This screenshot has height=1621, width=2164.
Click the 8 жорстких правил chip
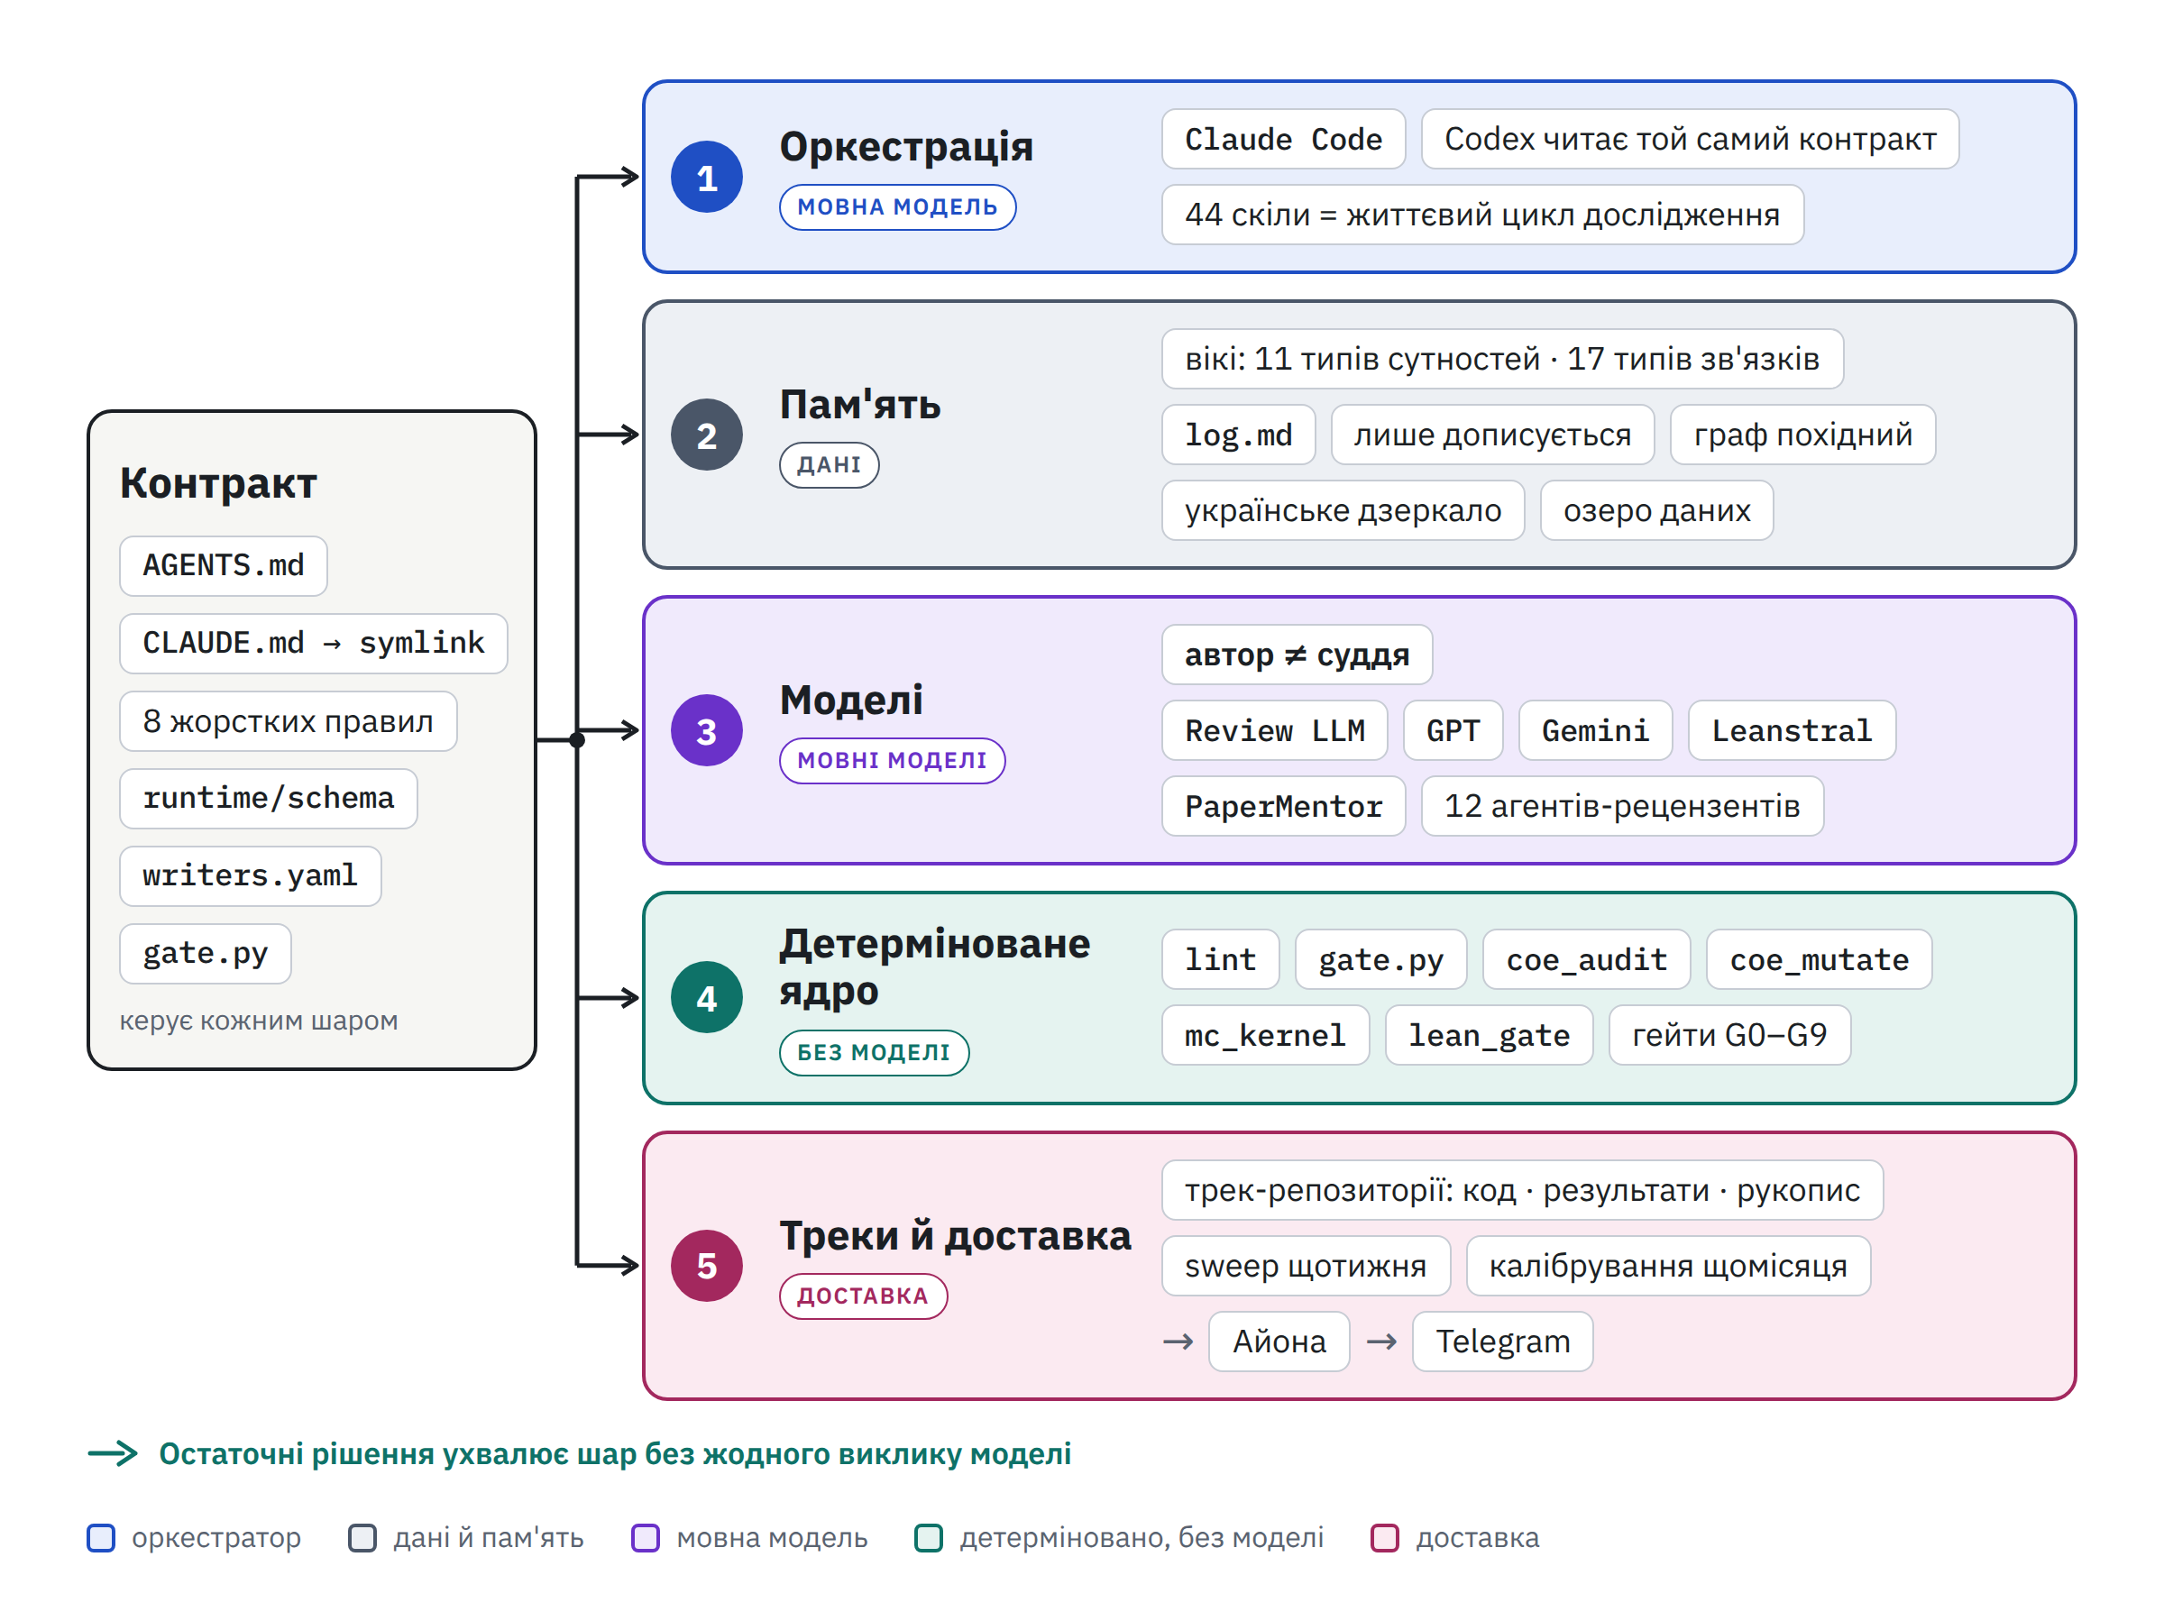click(288, 721)
